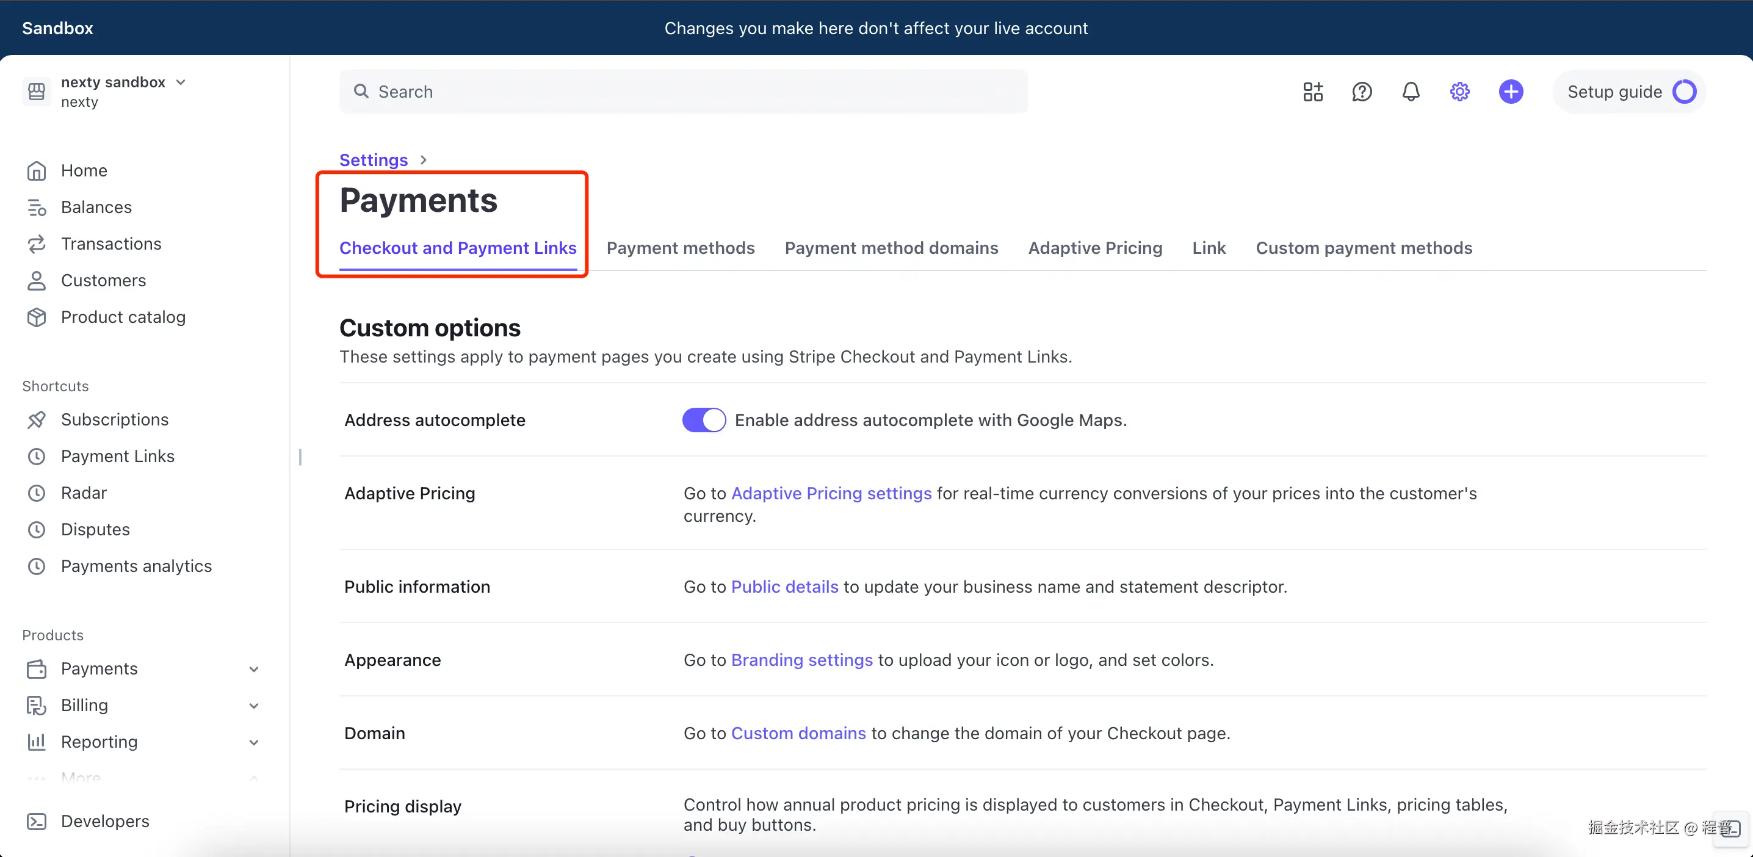Click the settings gear icon
Viewport: 1753px width, 857px height.
click(1459, 91)
